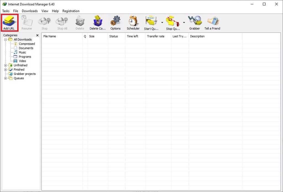Viewport: 283px width, 192px height.
Task: Open the Scheduler clock icon
Action: [133, 23]
